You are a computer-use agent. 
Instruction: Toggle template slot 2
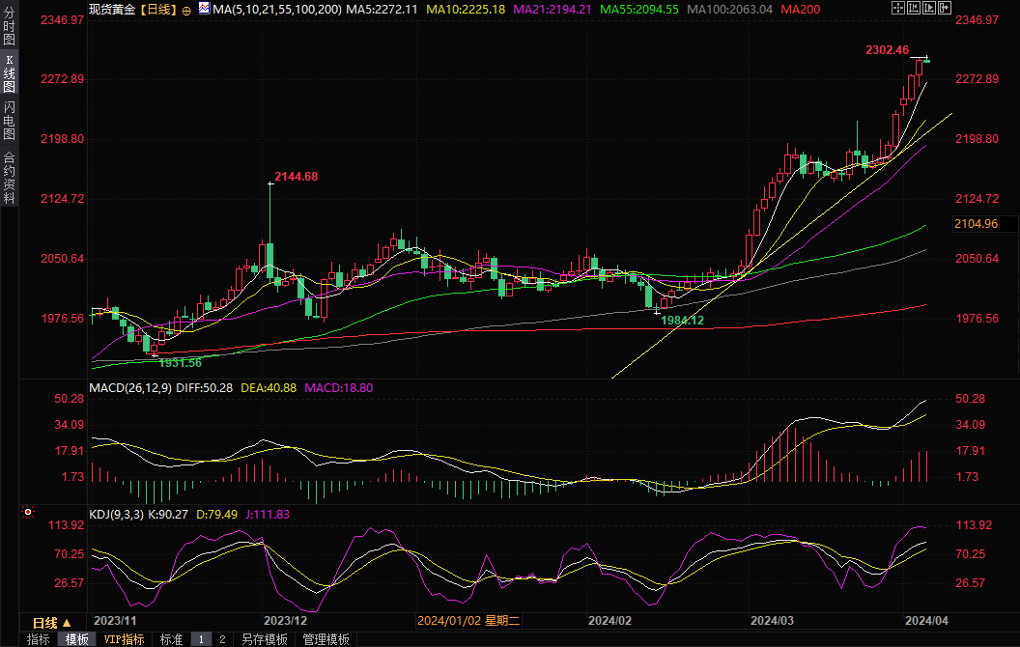pyautogui.click(x=221, y=639)
